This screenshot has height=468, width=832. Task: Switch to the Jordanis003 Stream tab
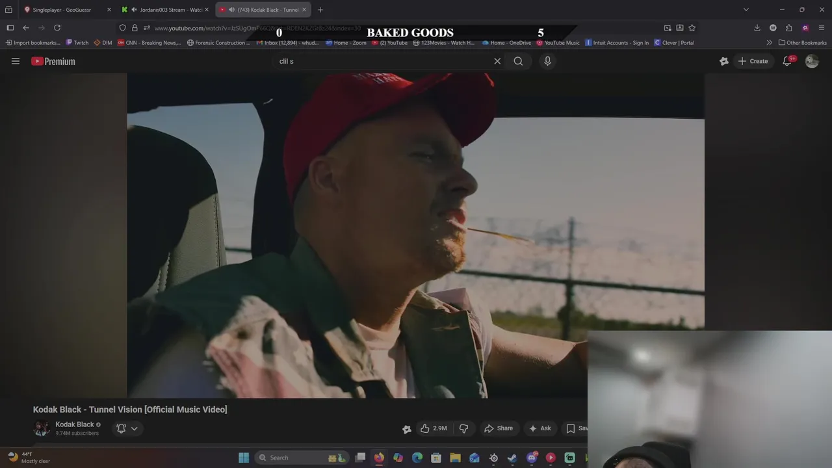pyautogui.click(x=164, y=10)
